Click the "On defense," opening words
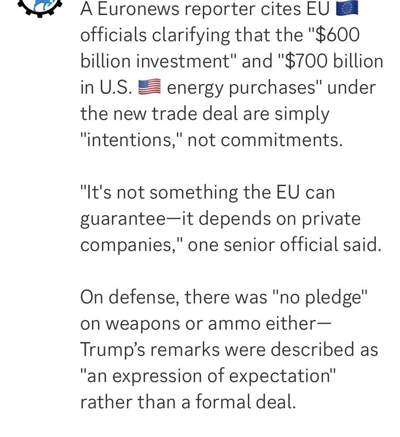This screenshot has height=437, width=400. 130,297
